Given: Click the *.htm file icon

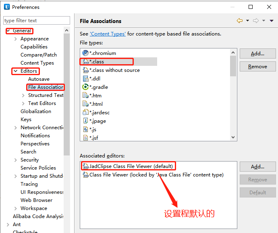Looking at the screenshot, I should pos(86,95).
